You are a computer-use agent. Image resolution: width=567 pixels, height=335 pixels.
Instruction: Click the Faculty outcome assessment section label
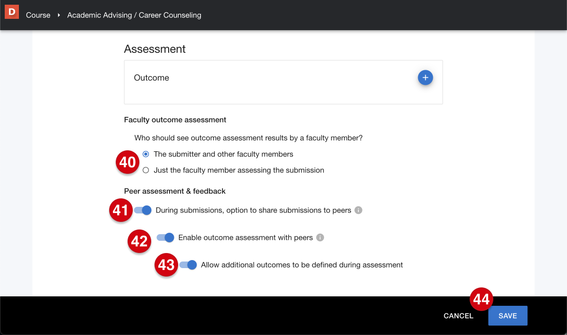click(175, 120)
